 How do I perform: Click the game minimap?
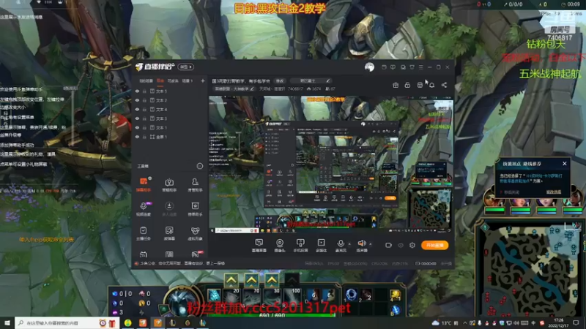coord(531,270)
